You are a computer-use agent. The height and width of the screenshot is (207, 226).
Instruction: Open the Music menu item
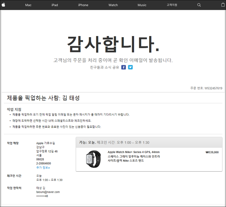pos(142,5)
